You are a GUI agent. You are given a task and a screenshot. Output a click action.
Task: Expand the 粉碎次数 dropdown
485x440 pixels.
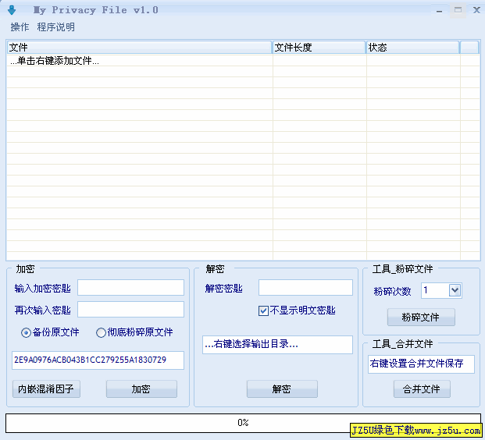[455, 290]
